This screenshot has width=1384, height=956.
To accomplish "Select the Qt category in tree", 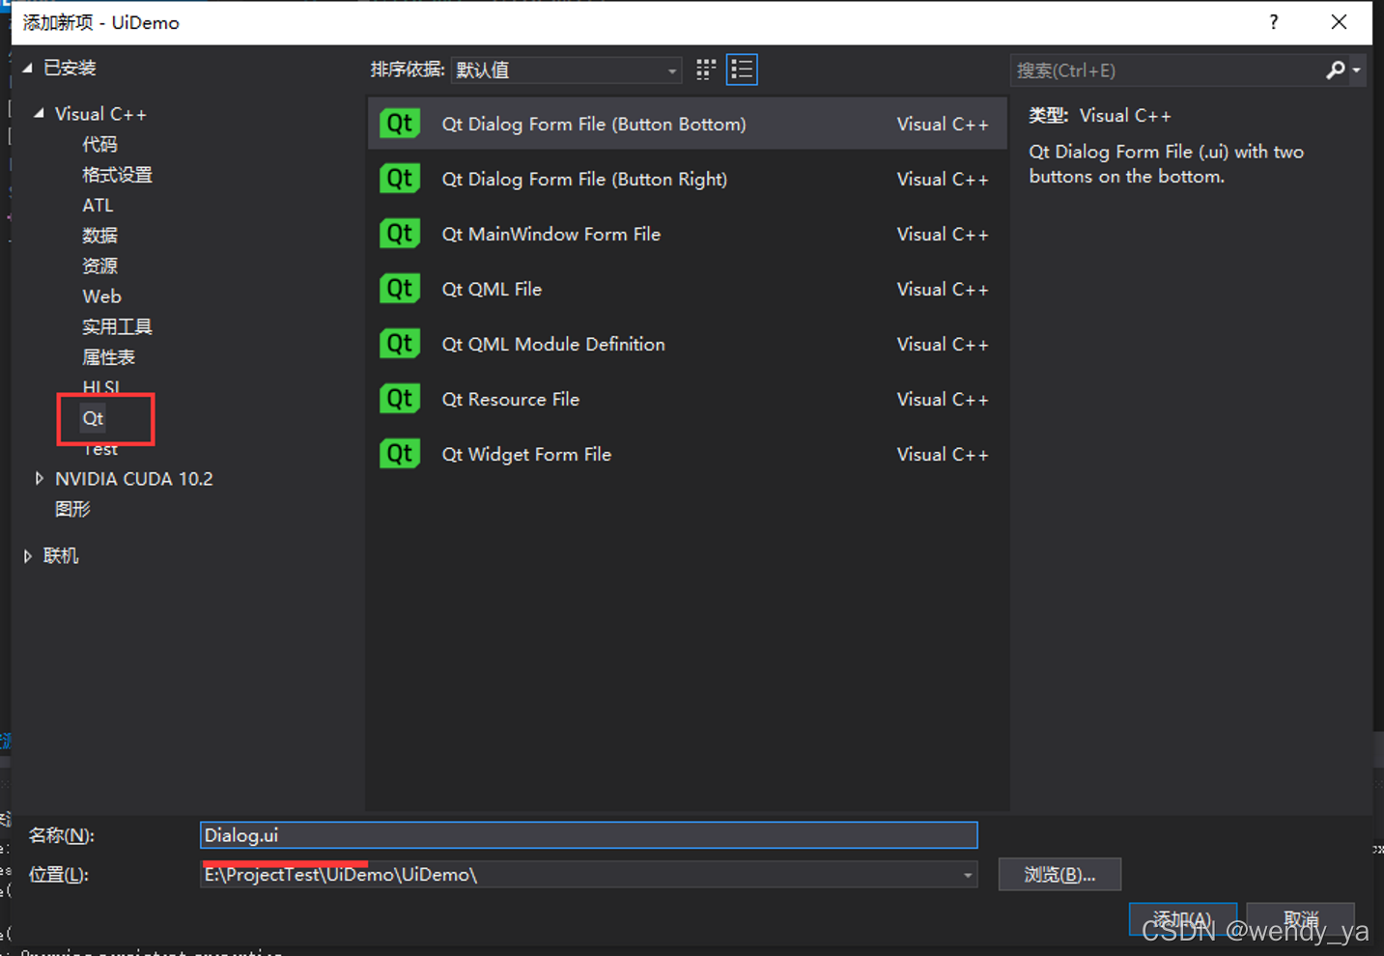I will 93,418.
